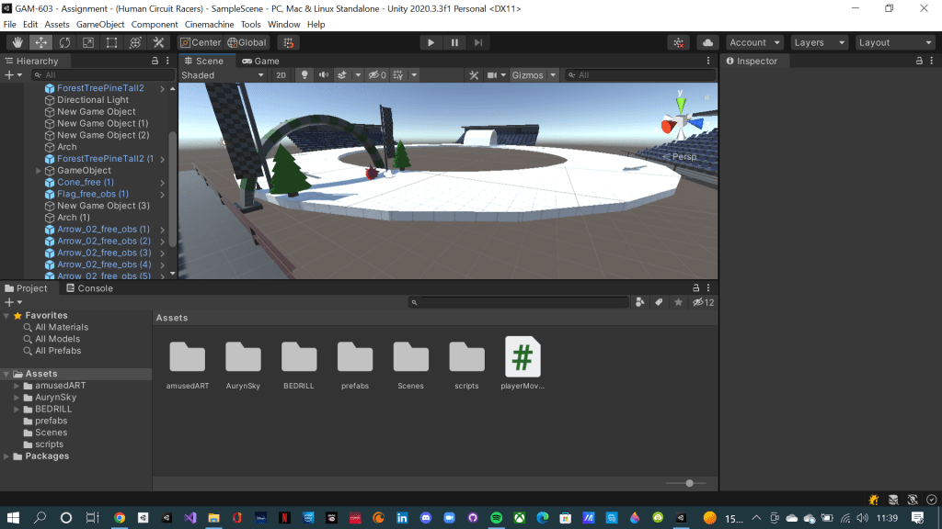The height and width of the screenshot is (529, 942).
Task: Click the Global handle rotation button
Action: click(x=247, y=42)
